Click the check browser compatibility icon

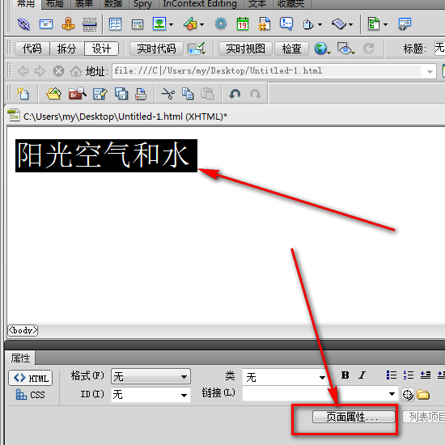196,49
